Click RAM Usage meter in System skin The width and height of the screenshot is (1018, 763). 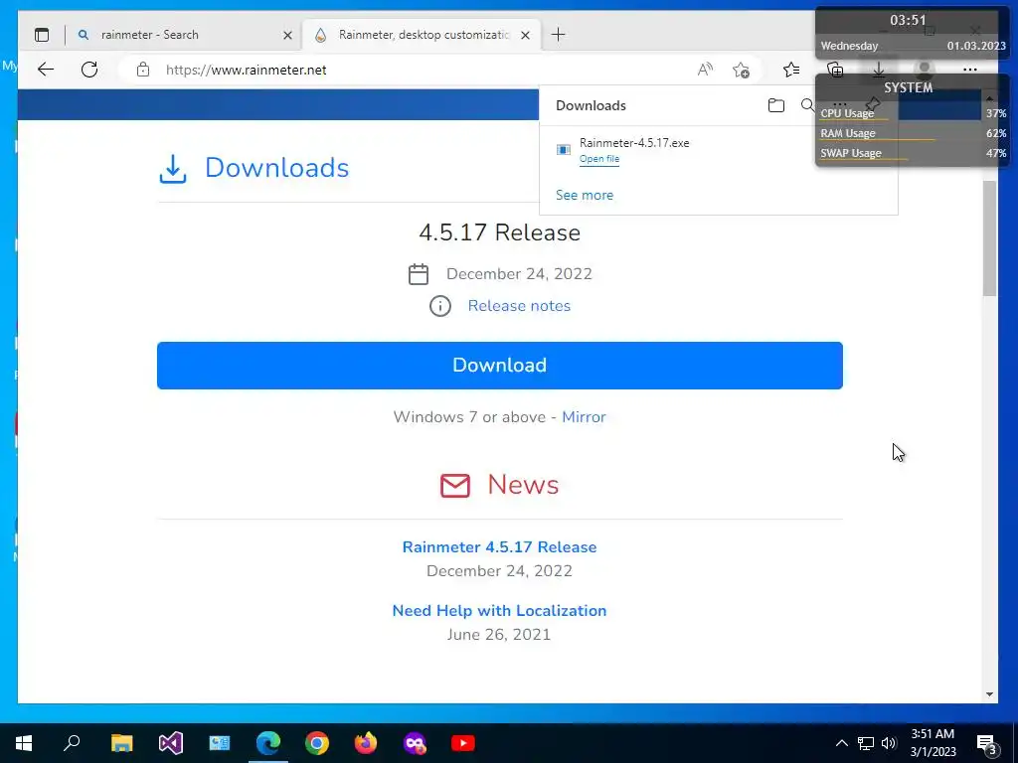click(x=913, y=134)
